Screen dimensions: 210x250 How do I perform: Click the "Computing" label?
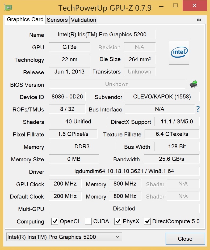(30, 222)
